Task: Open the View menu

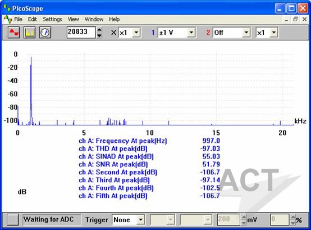Action: click(x=73, y=19)
